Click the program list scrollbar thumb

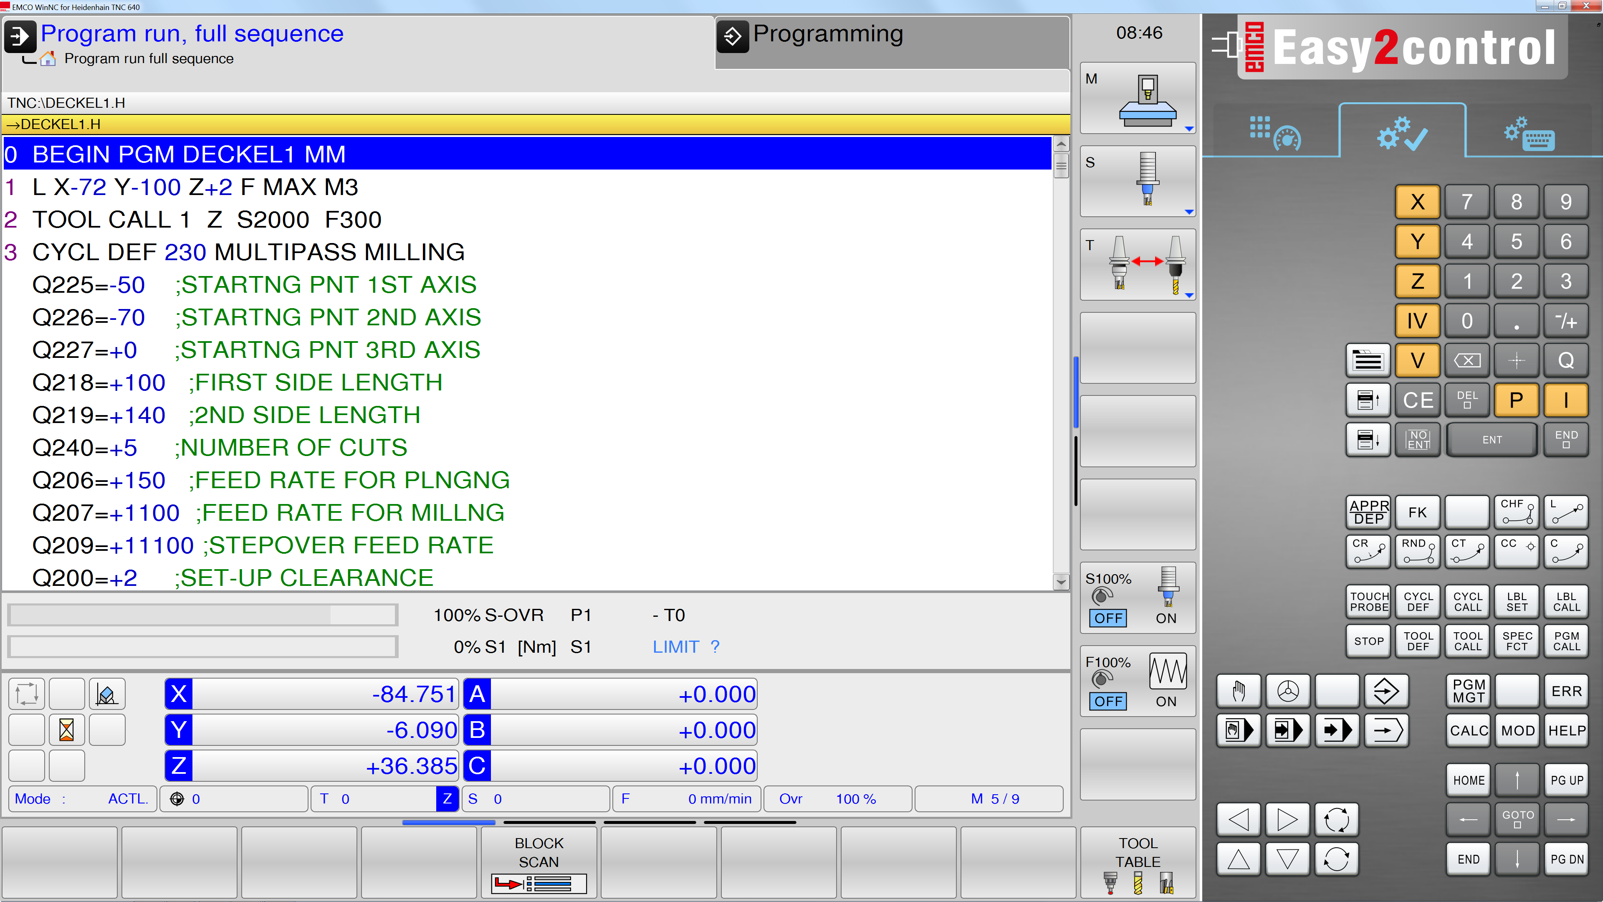click(x=1061, y=166)
